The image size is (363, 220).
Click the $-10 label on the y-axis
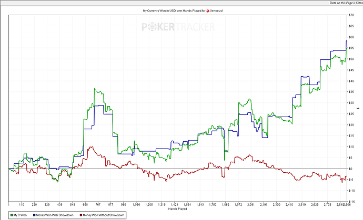tap(350, 190)
